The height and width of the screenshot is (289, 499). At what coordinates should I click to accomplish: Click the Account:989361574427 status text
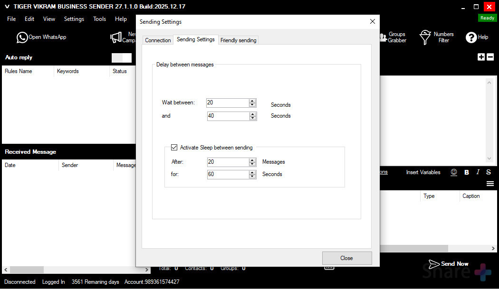[x=152, y=282]
